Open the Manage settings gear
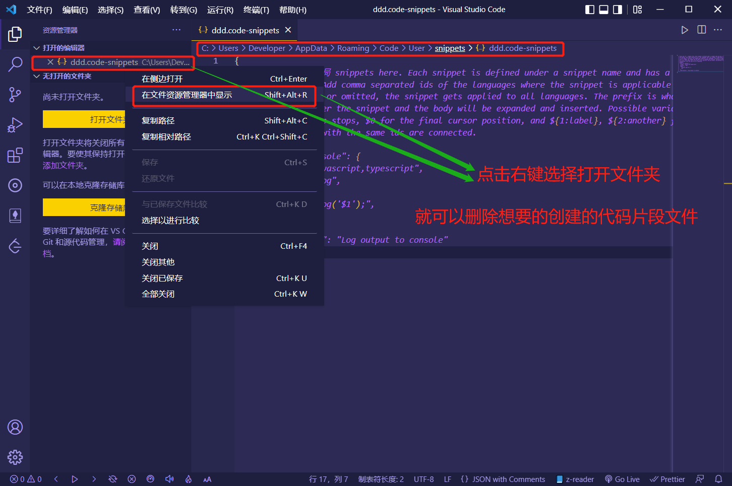 15,457
